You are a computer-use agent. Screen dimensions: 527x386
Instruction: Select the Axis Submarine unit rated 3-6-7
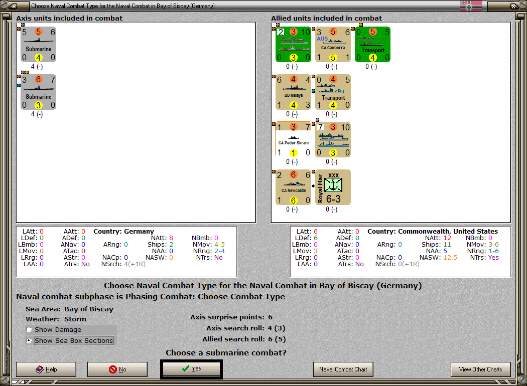[x=38, y=92]
